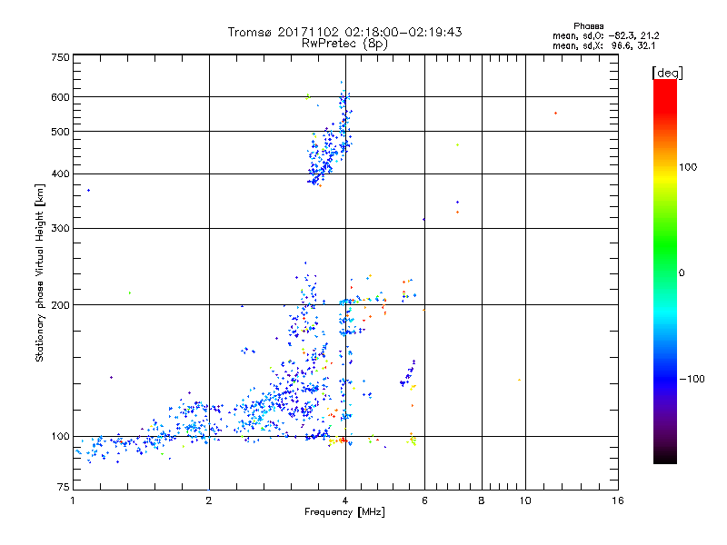The image size is (727, 545).
Task: Click the '8' x-axis tick label
Action: pos(482,500)
